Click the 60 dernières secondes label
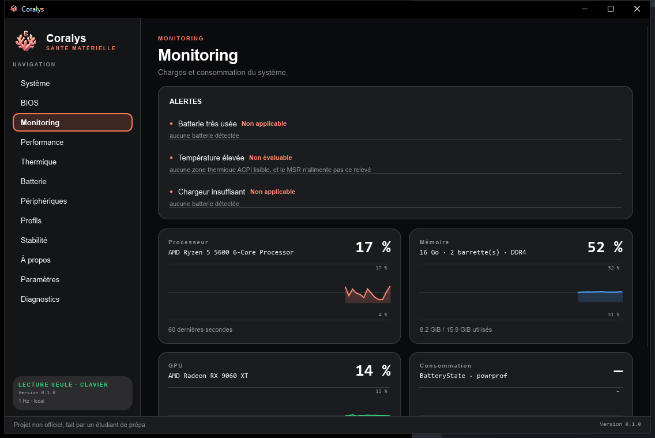655x438 pixels. 200,330
